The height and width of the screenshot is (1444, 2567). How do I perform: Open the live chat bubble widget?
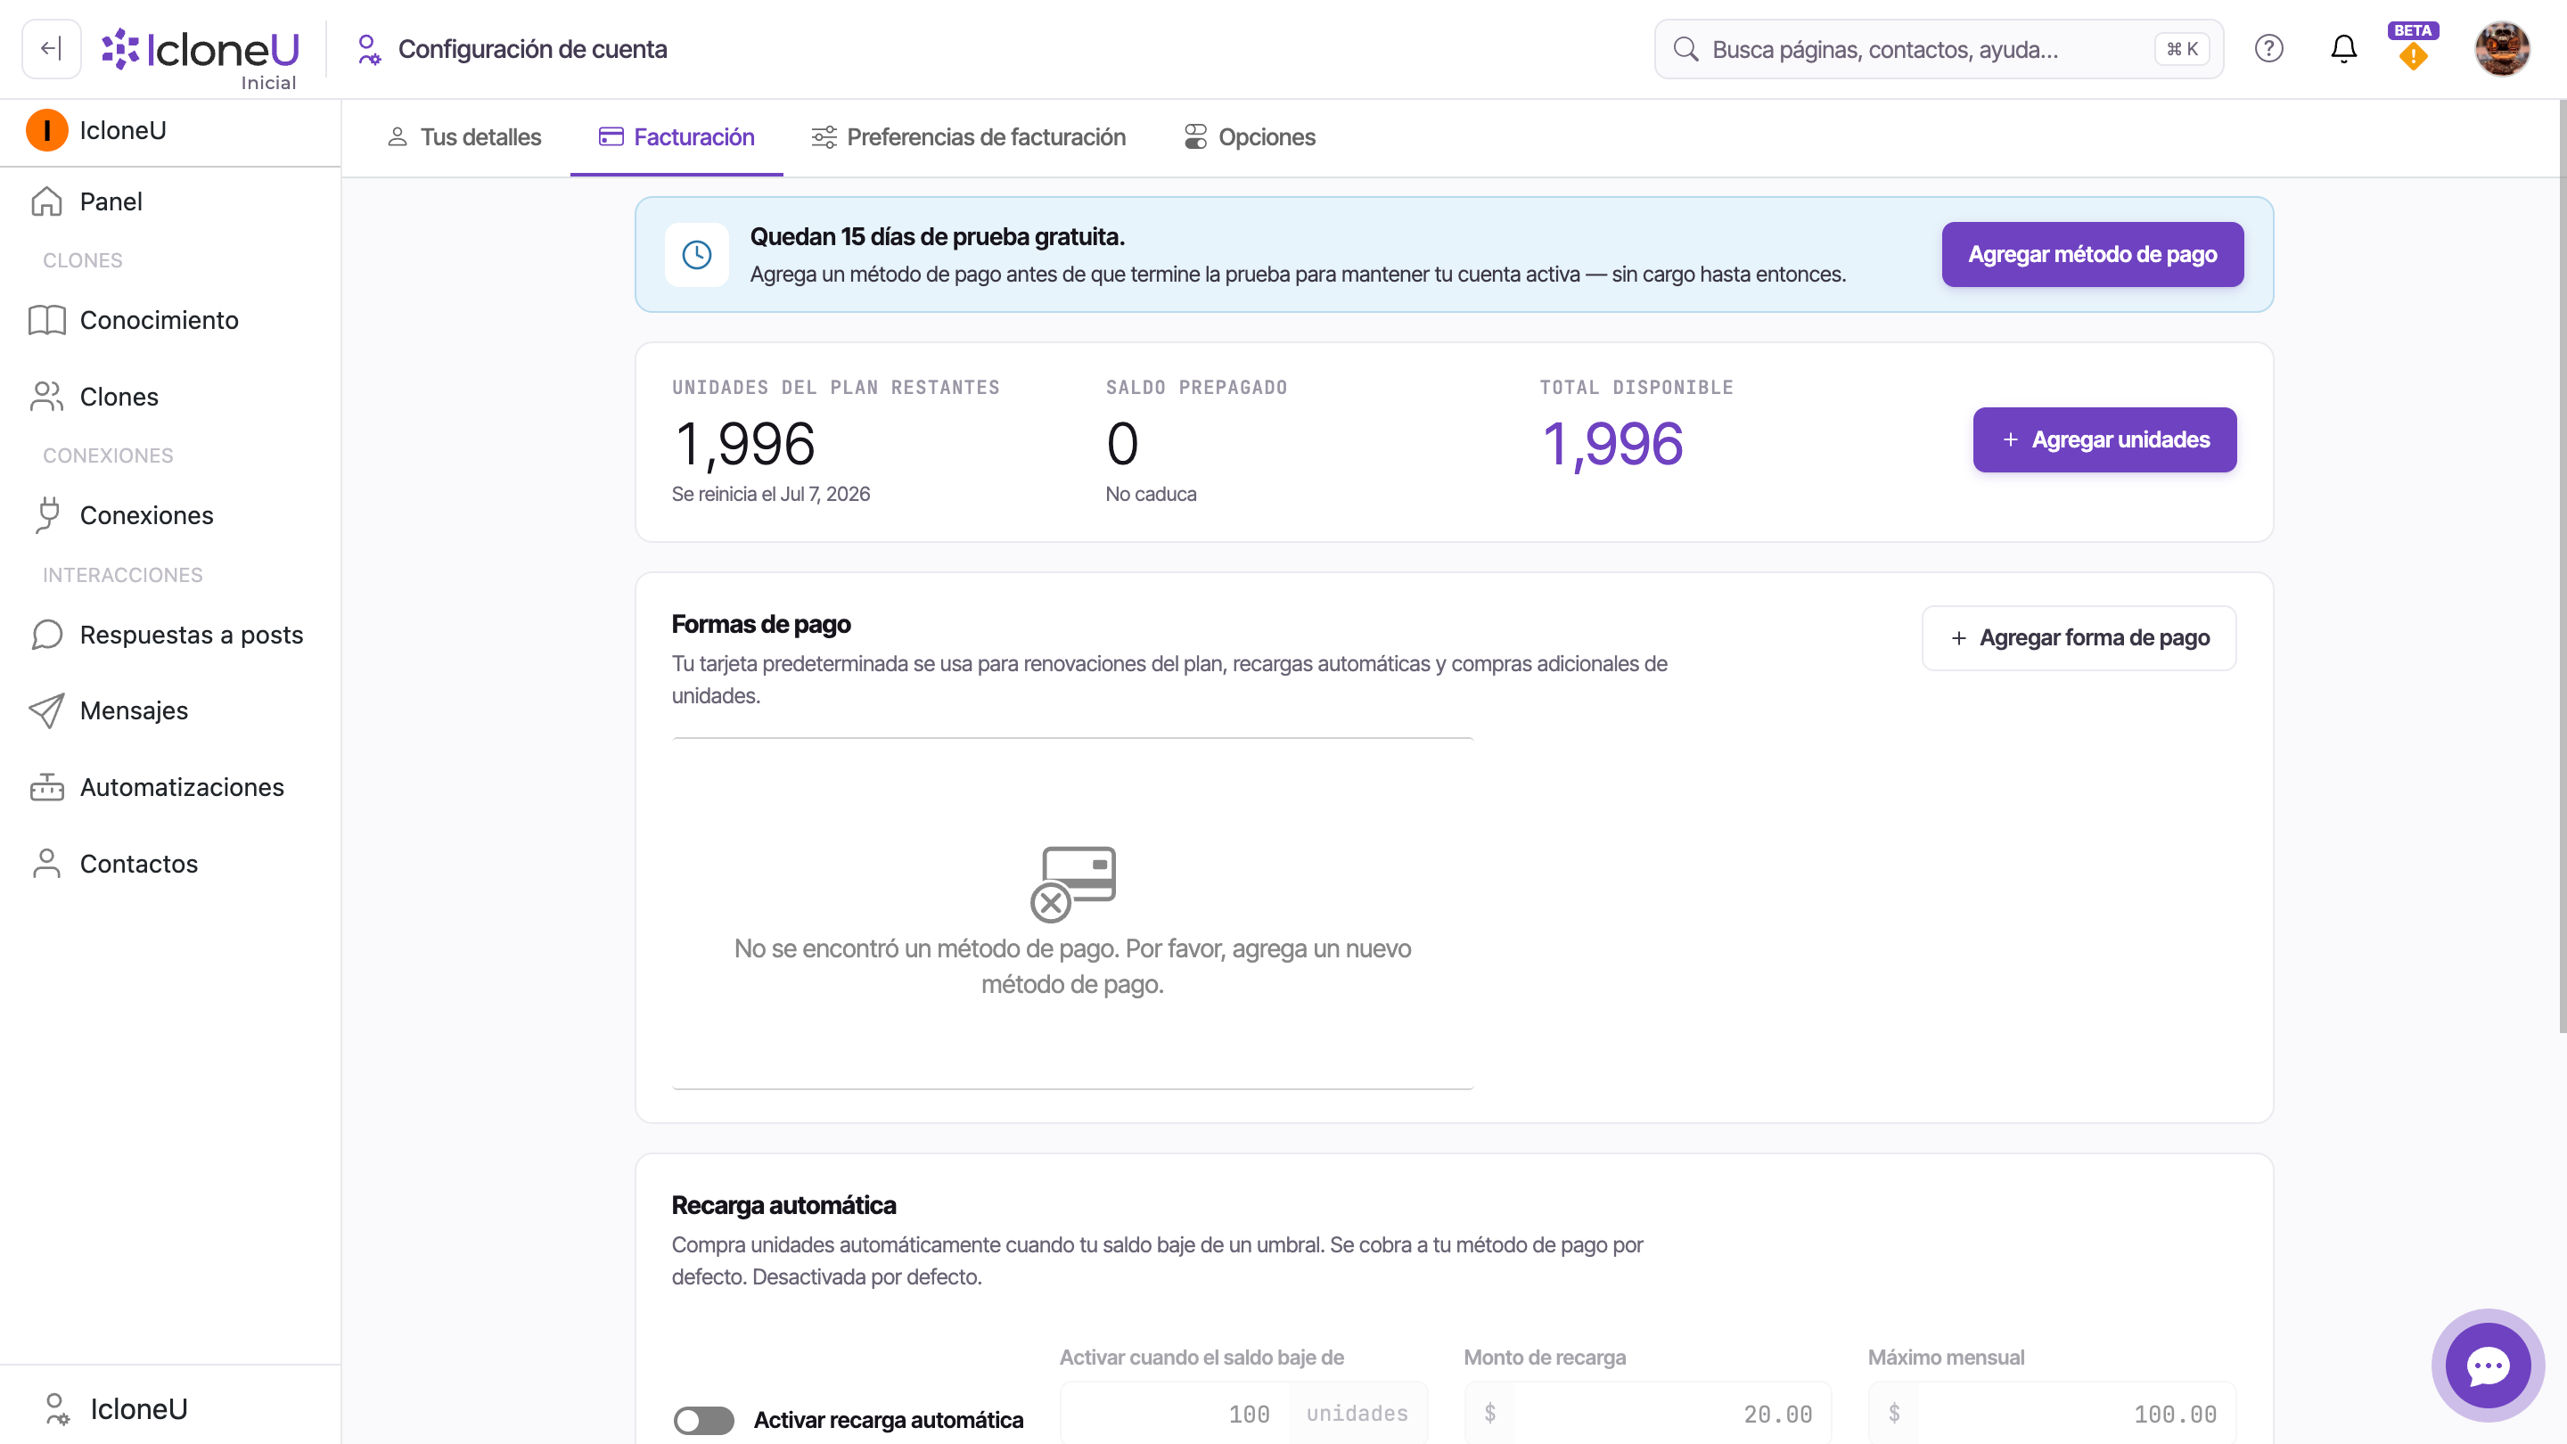pyautogui.click(x=2488, y=1366)
